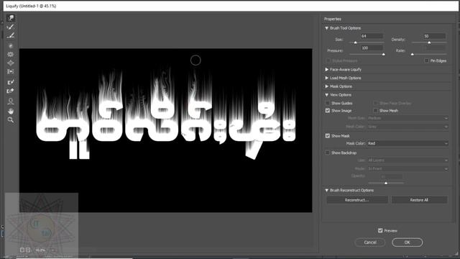Expand the Load Mesh Options section

[x=326, y=78]
